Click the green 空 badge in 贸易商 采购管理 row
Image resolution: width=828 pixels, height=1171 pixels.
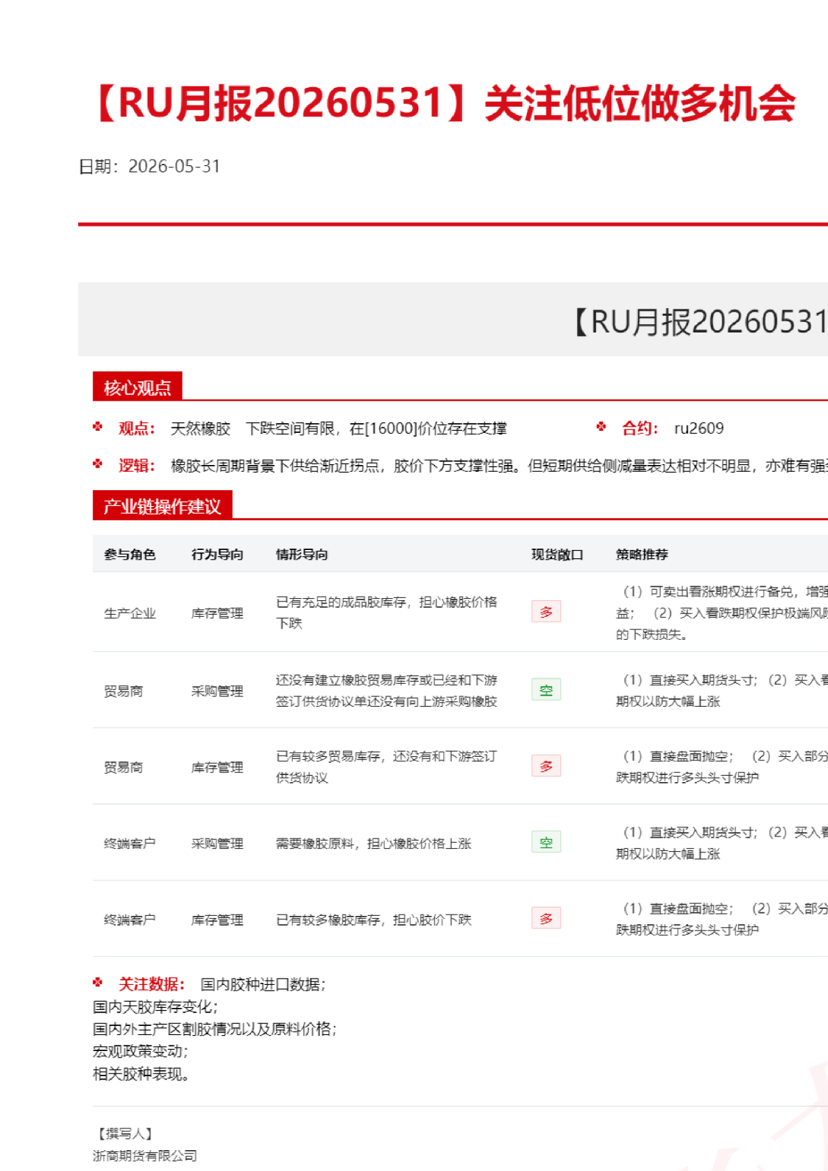[x=546, y=689]
